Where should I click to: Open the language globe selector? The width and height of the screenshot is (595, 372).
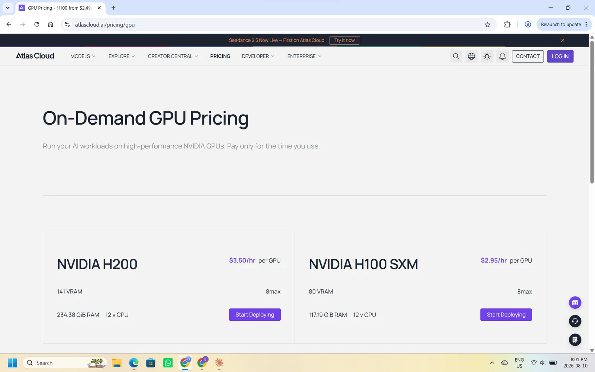click(472, 56)
